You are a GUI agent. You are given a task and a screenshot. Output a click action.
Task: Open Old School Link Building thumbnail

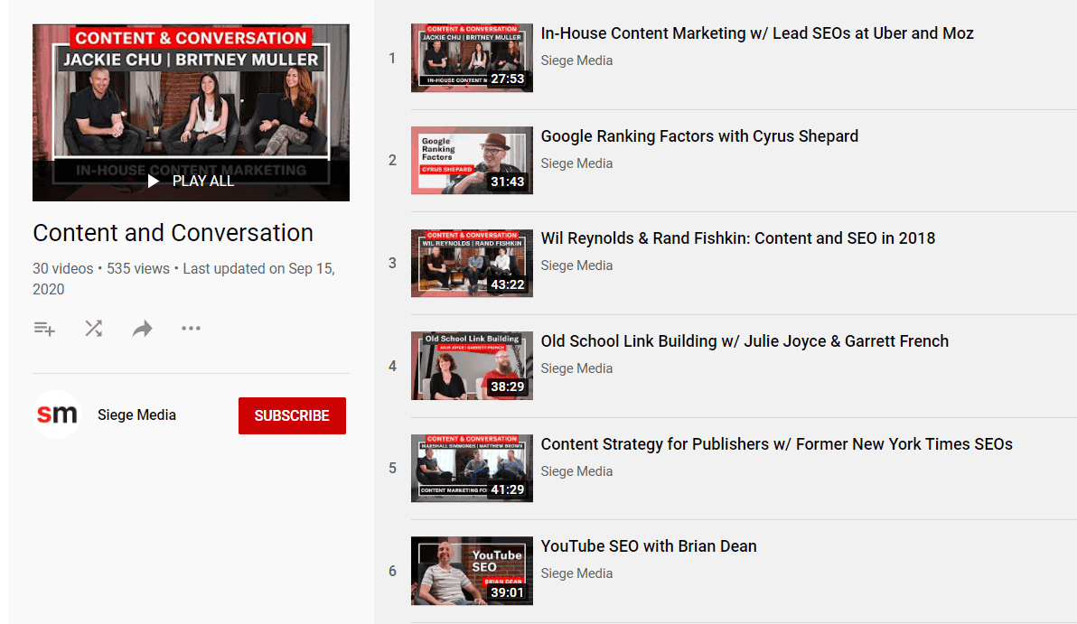tap(472, 366)
